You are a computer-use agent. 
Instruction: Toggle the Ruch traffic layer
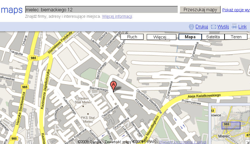point(132,37)
